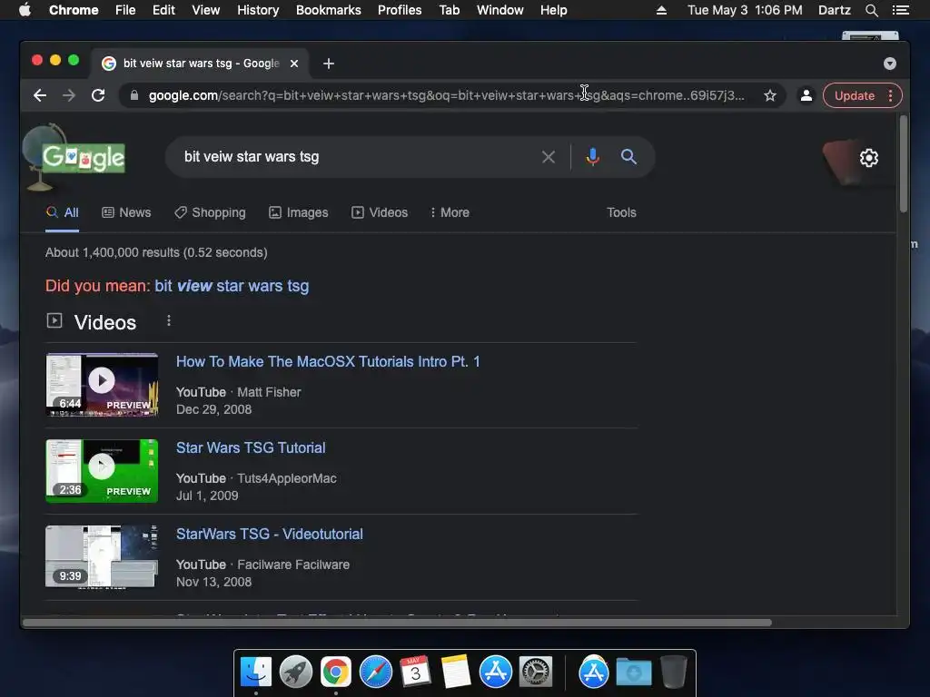Image resolution: width=930 pixels, height=697 pixels.
Task: Open a new tab with the plus button
Action: (x=329, y=64)
